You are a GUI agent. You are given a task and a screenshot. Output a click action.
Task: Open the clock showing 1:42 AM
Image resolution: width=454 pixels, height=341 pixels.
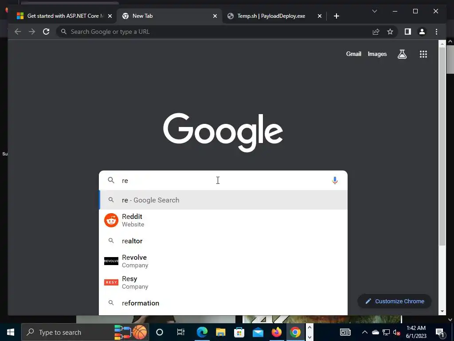416,332
